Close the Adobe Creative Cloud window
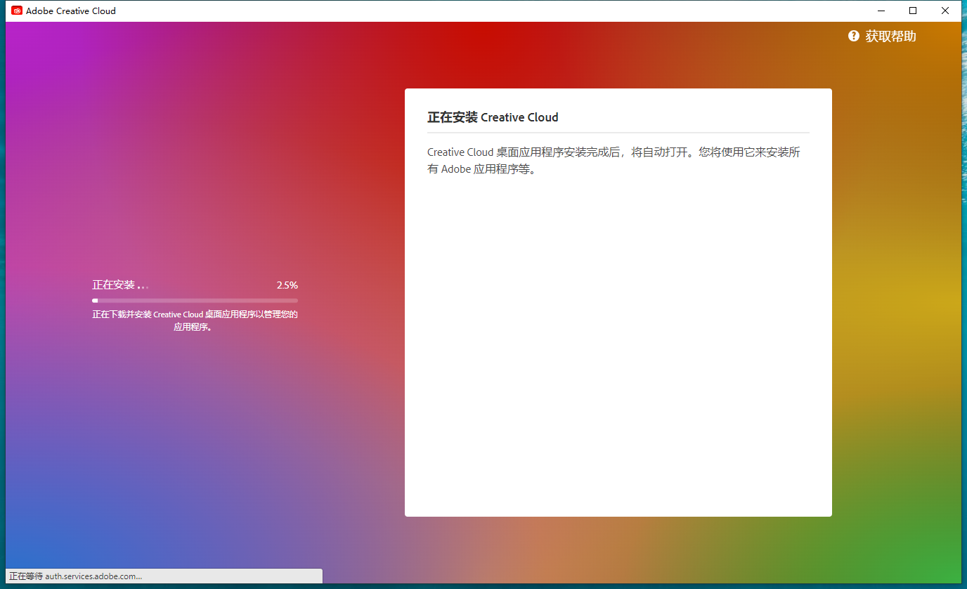This screenshot has width=967, height=589. coord(945,11)
